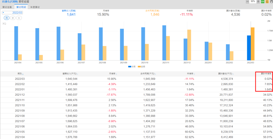Click the cumulative revenue 20,771,837
The width and height of the screenshot is (273, 139).
click(226, 95)
